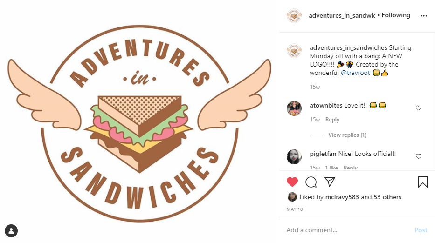Viewport: 435px width, 243px height.
Task: Open adventures_in_sandwiches header profile avatar
Action: point(294,16)
